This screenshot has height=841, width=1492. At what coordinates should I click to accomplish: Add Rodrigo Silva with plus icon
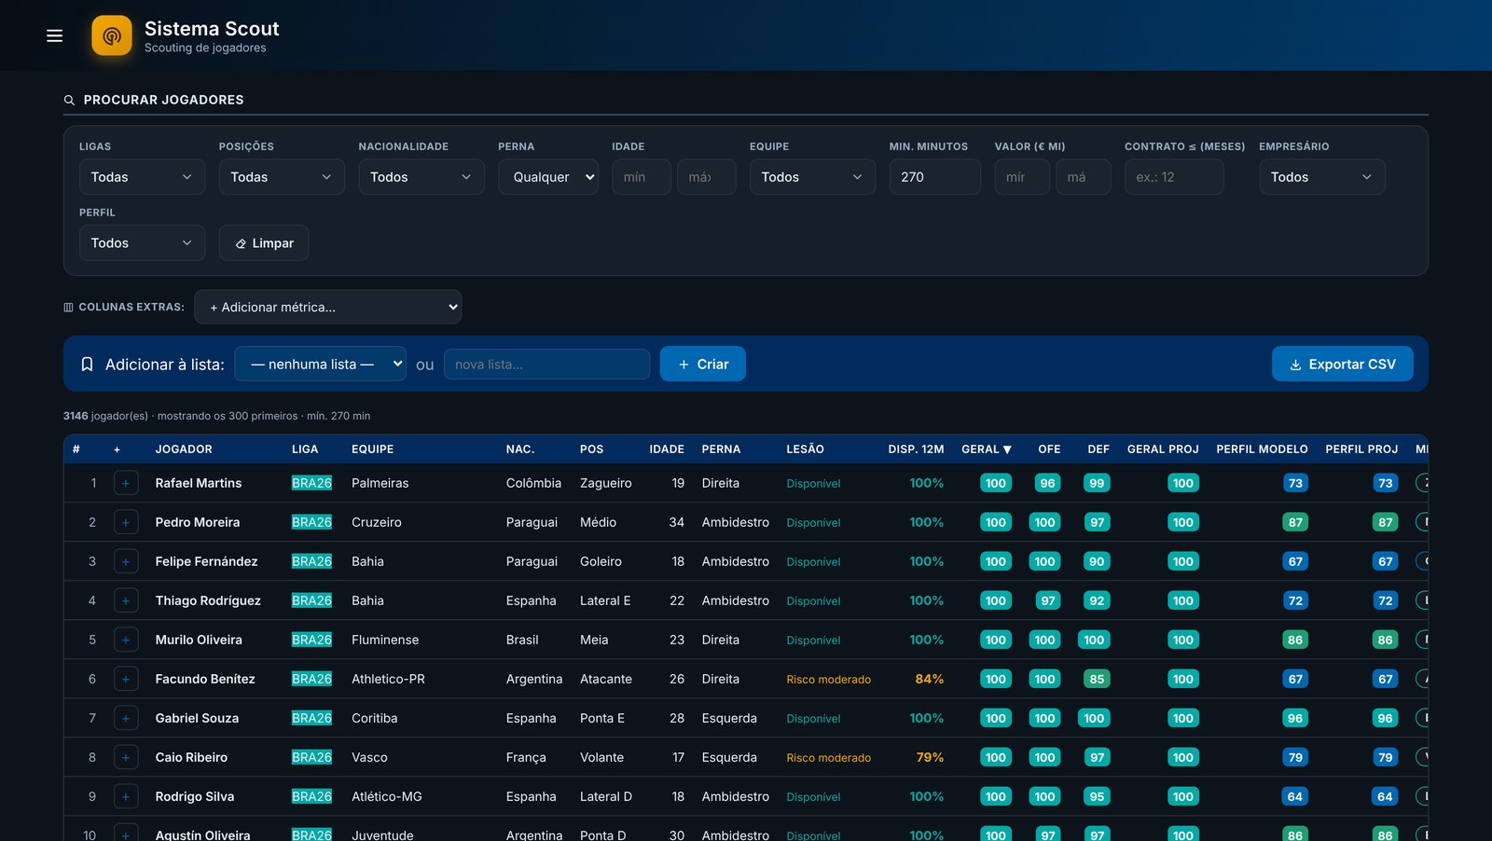(126, 796)
